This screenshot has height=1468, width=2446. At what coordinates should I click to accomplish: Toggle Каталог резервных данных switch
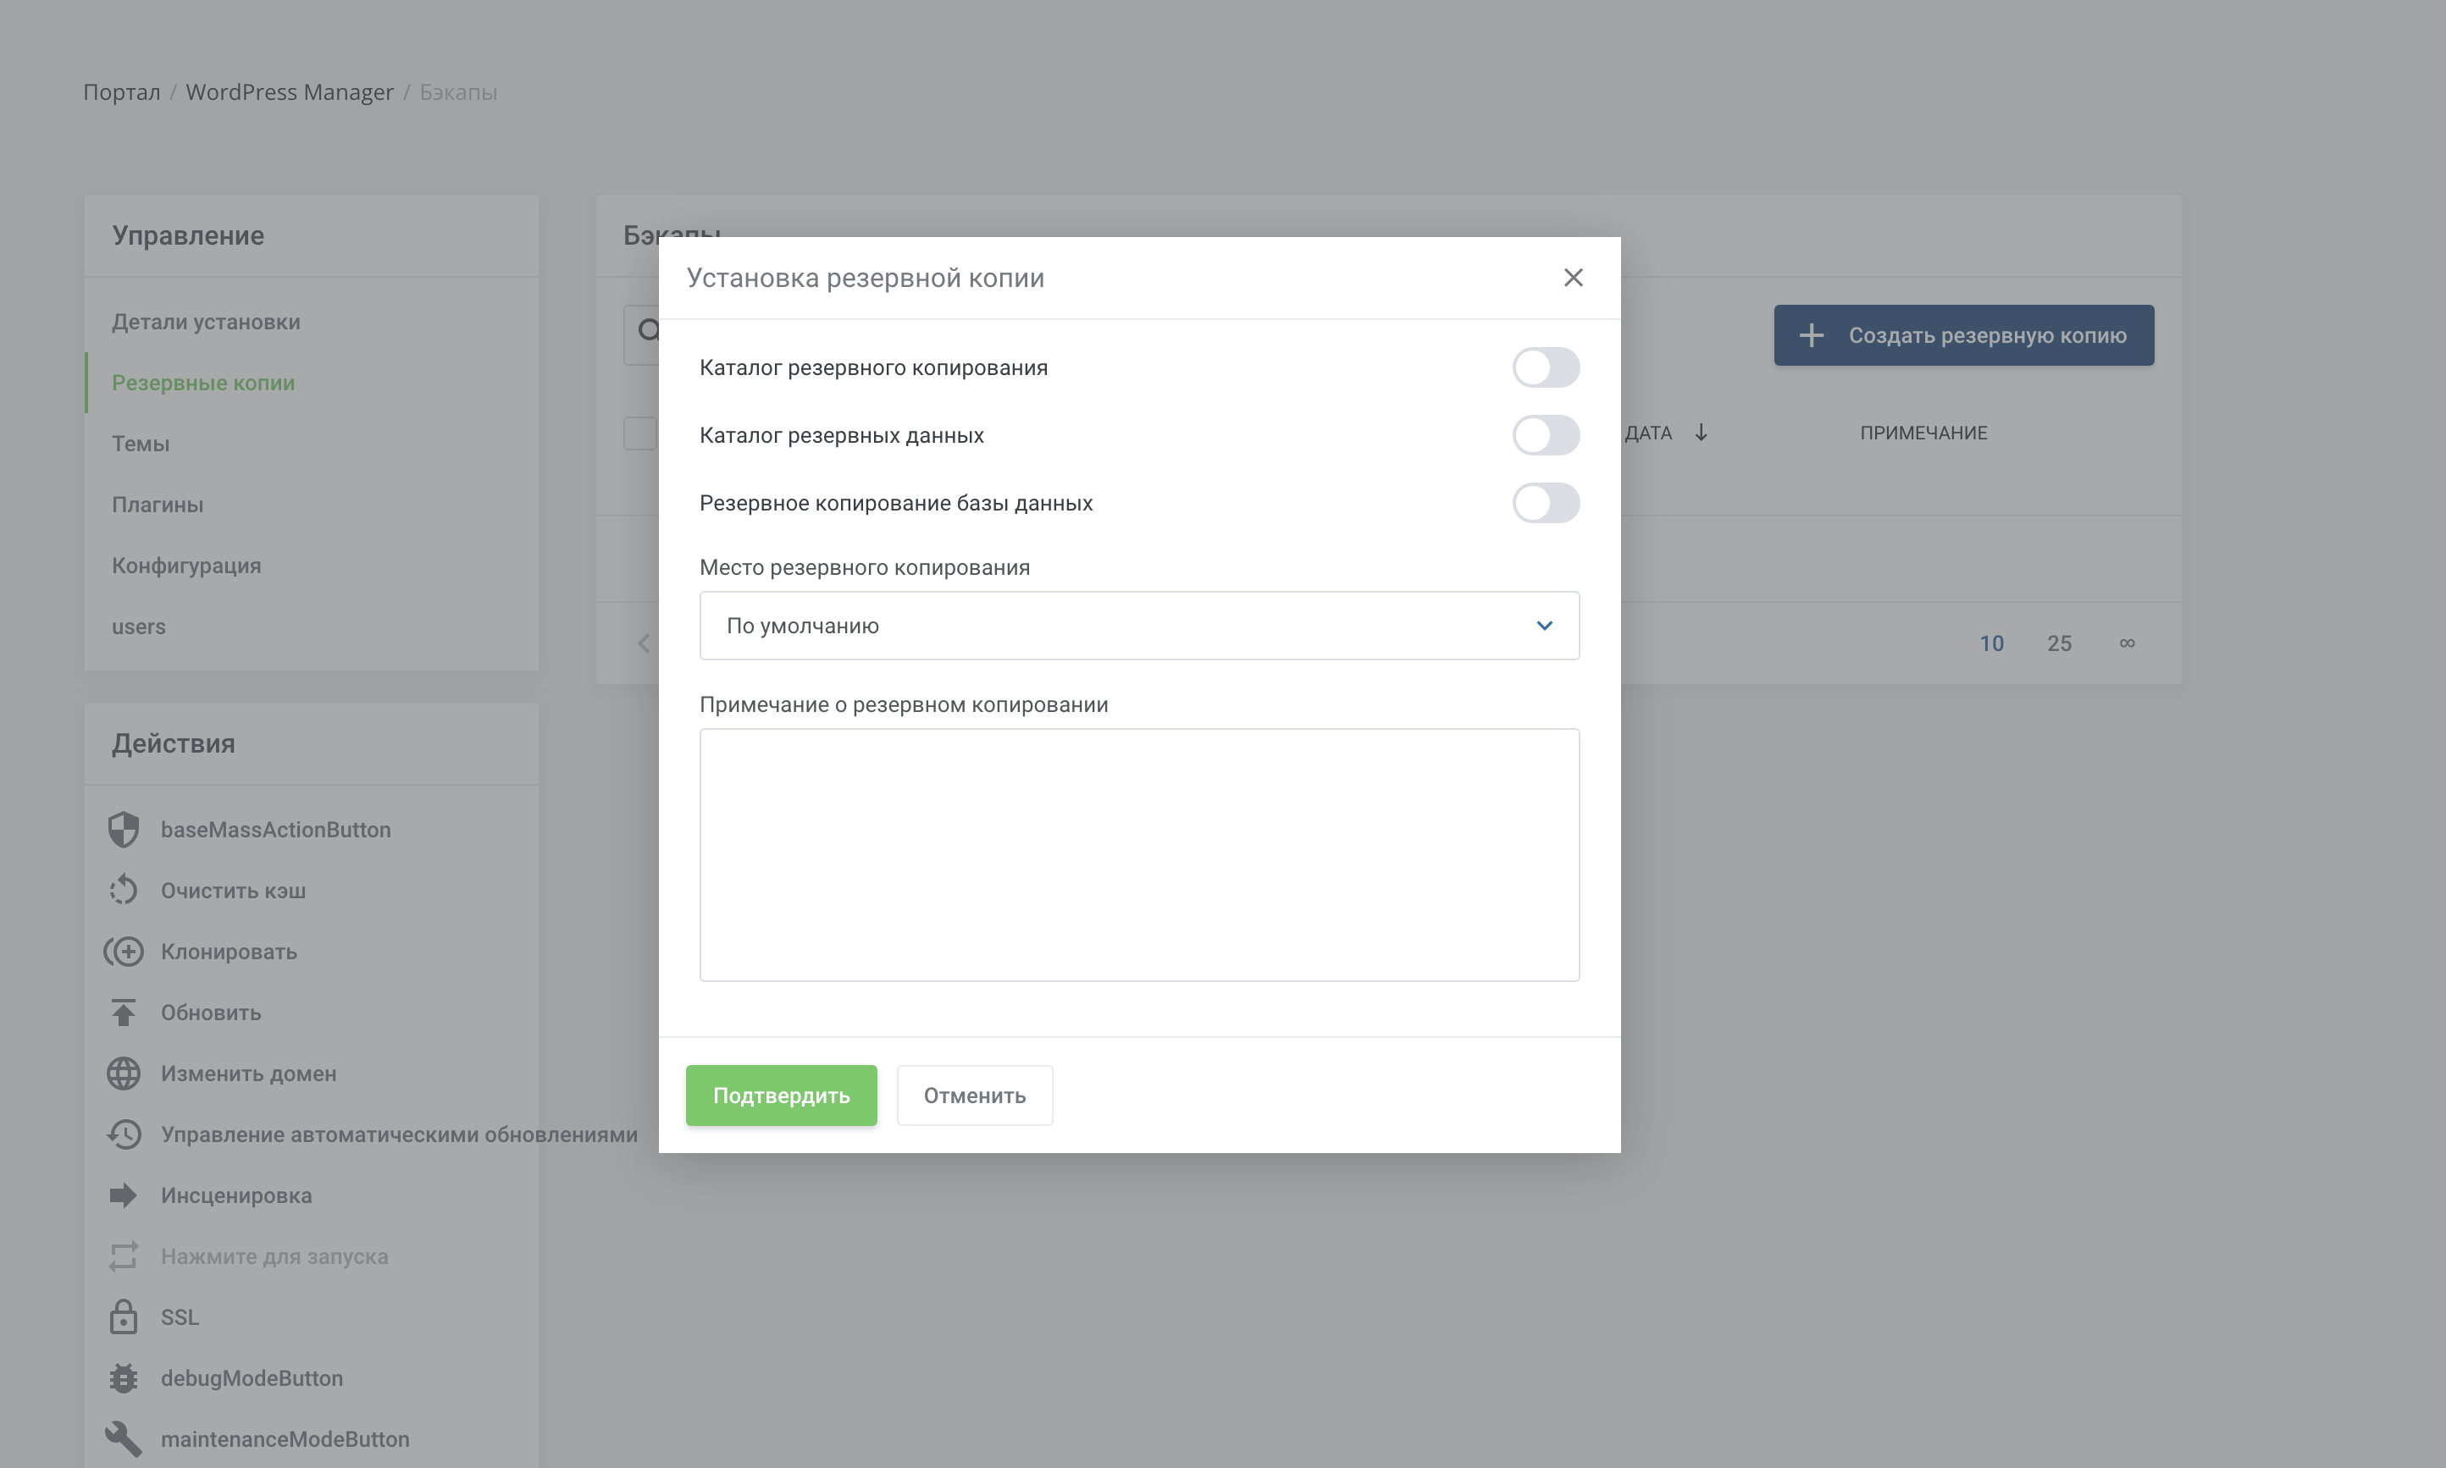[1546, 435]
